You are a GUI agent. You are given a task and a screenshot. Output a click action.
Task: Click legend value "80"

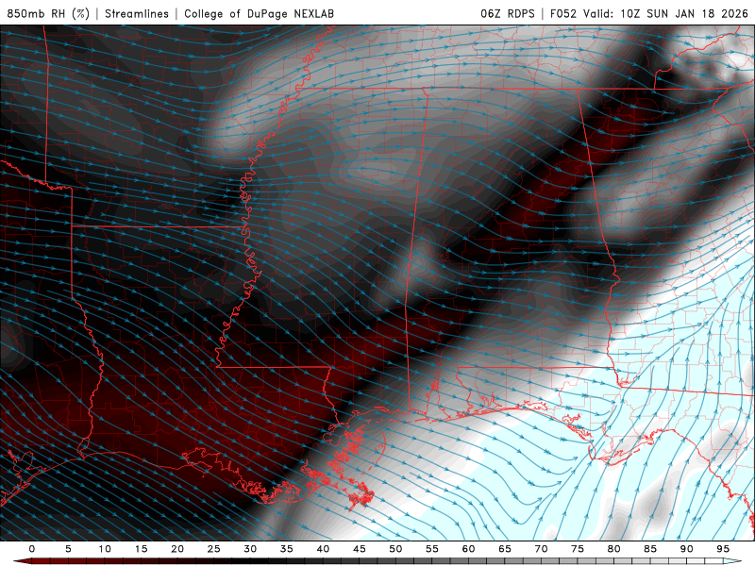pyautogui.click(x=614, y=549)
